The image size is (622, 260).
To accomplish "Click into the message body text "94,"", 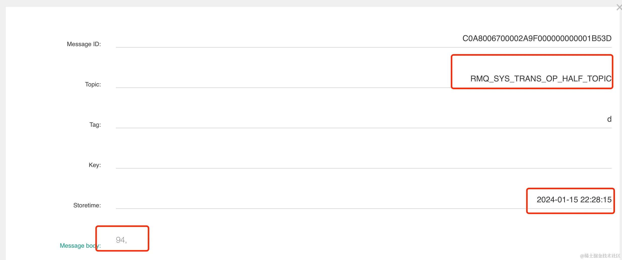I will point(121,240).
